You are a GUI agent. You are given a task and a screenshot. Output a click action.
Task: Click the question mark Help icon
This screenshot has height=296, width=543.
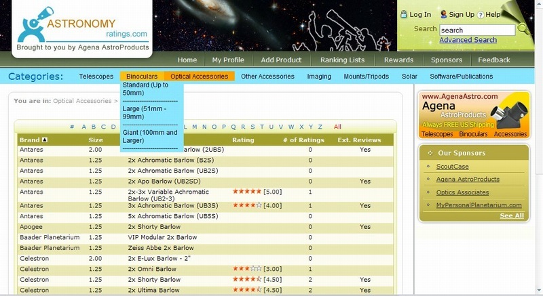click(x=481, y=15)
